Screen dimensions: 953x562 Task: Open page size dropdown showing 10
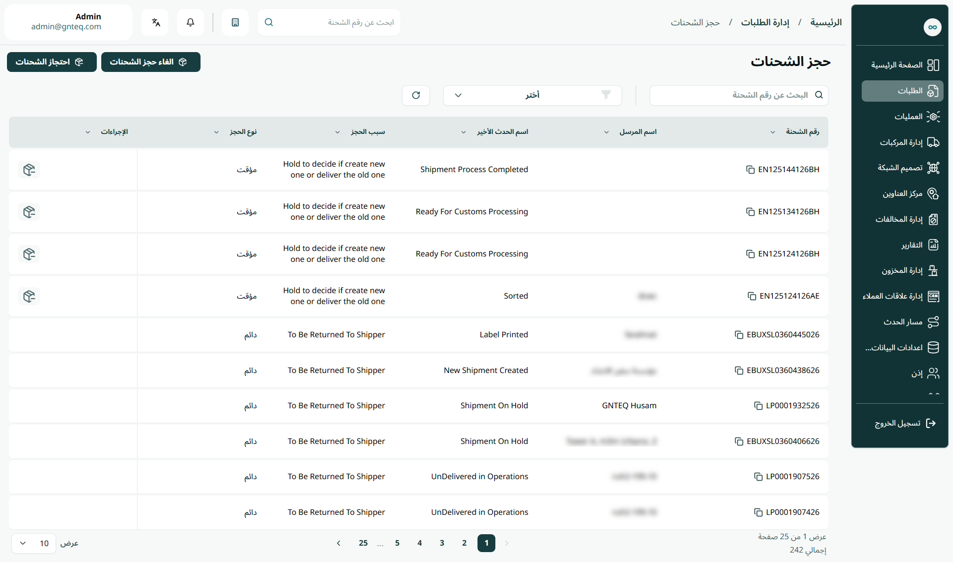point(33,544)
